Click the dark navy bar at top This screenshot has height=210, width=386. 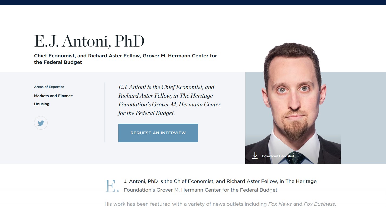[193, 2]
